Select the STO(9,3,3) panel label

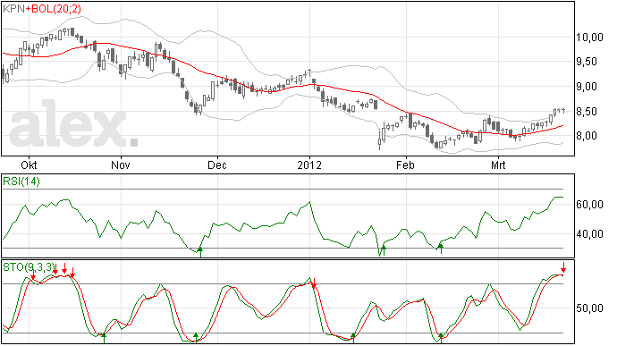coord(29,267)
